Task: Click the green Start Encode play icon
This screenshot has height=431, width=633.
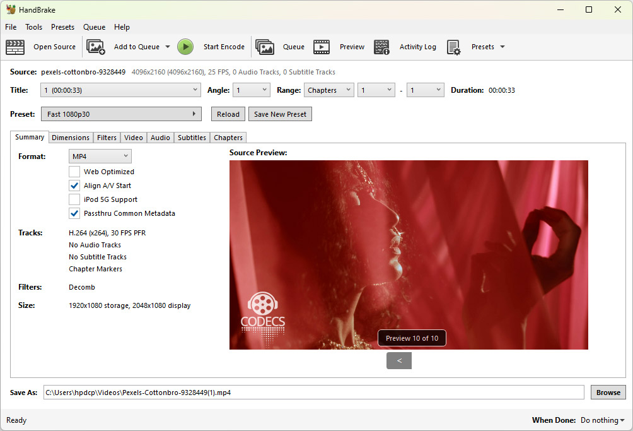Action: pos(185,47)
